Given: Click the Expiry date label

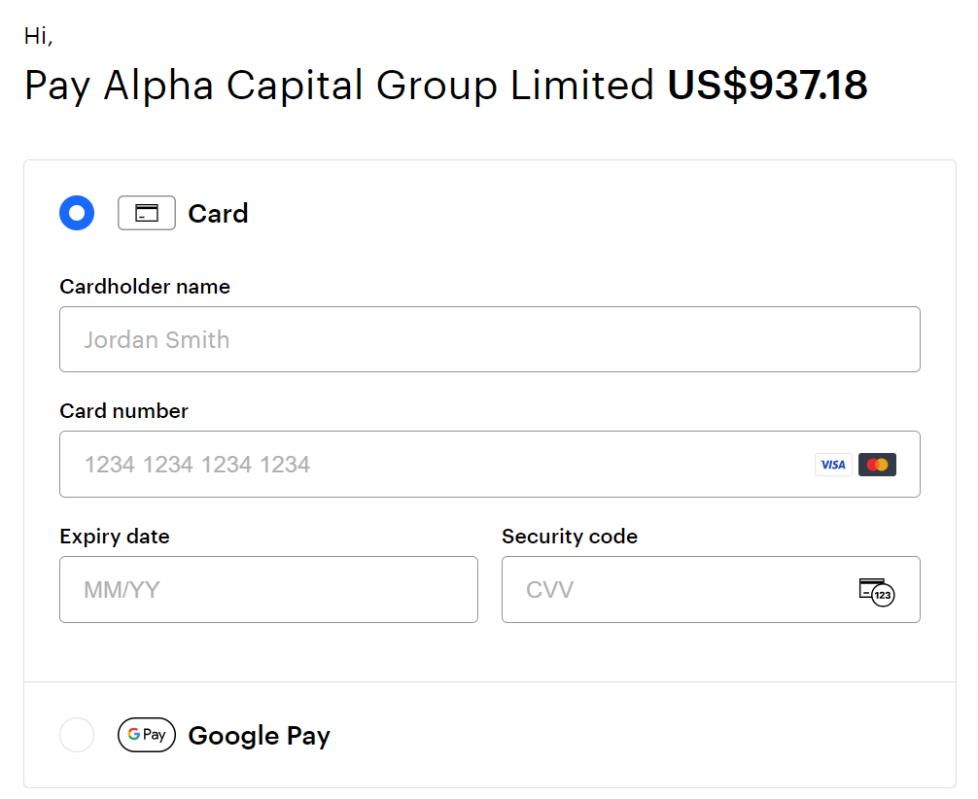Looking at the screenshot, I should 114,537.
